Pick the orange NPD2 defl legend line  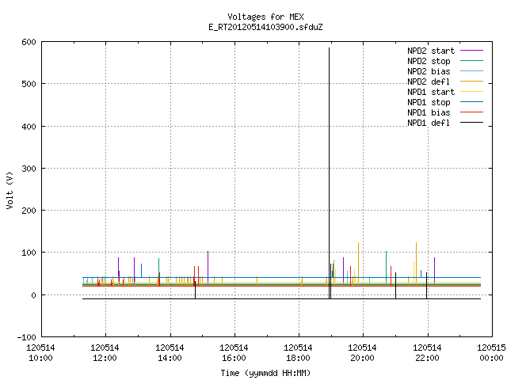471,82
